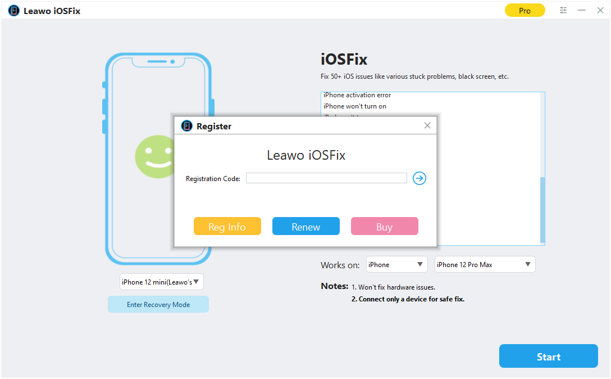This screenshot has height=379, width=611.
Task: Close the Leawo iOSFix main window
Action: (x=600, y=11)
